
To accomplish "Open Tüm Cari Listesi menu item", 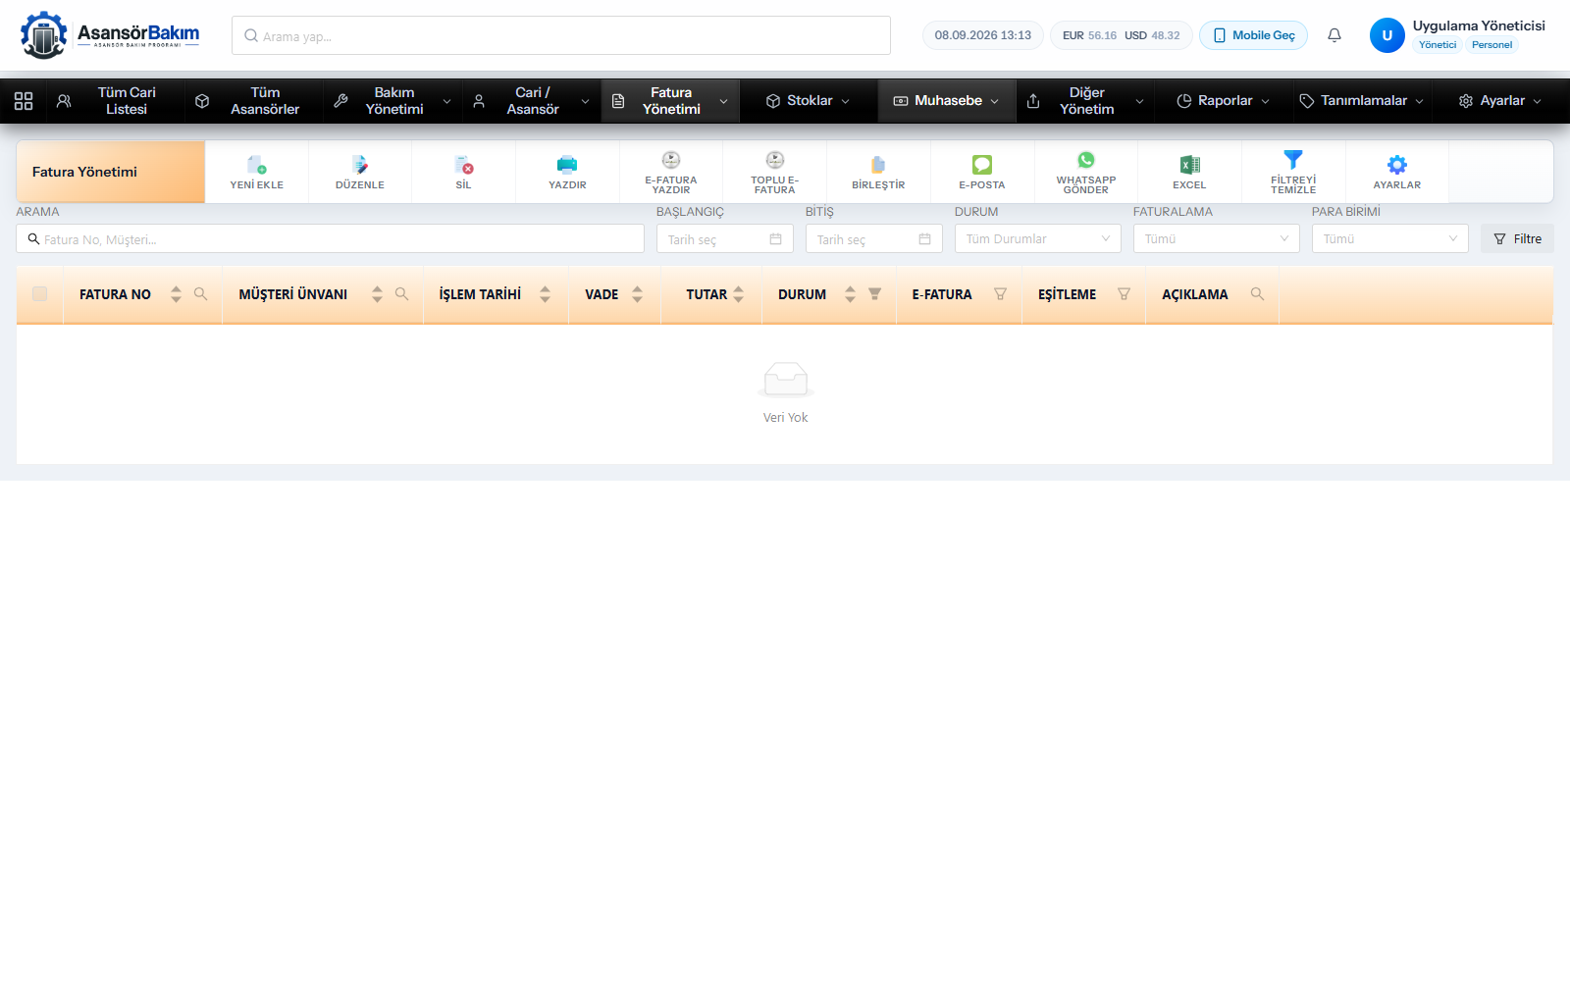I will point(116,101).
